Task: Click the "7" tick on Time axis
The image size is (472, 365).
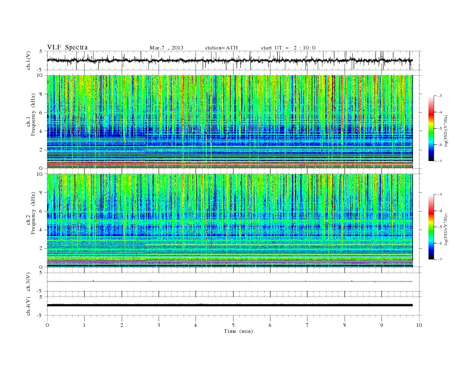Action: click(307, 325)
